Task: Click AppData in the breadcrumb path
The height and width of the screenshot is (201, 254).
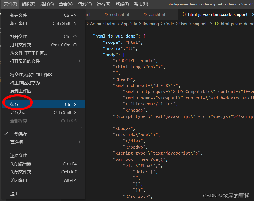Action: pos(129,24)
